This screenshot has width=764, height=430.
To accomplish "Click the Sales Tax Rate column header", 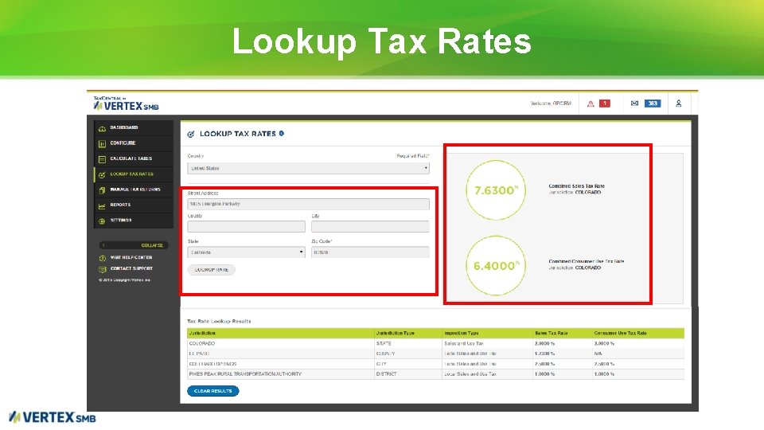I will point(563,334).
